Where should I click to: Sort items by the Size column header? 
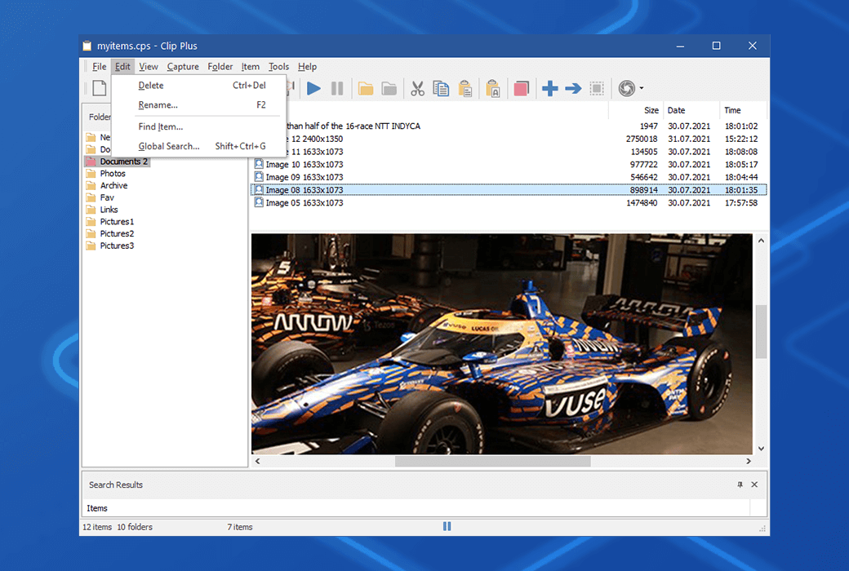[636, 110]
